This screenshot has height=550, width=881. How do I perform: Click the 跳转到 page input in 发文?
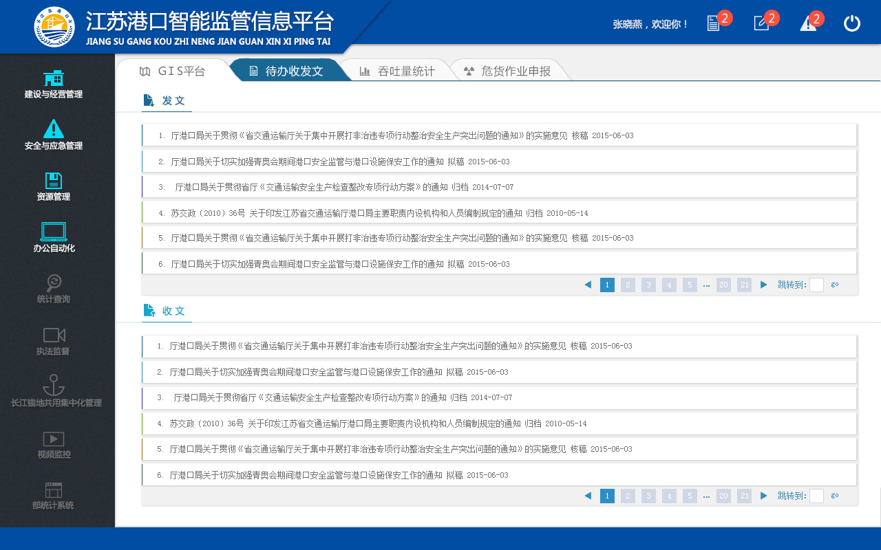pos(816,285)
